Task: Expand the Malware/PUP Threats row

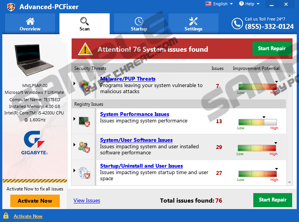Action: (x=75, y=83)
